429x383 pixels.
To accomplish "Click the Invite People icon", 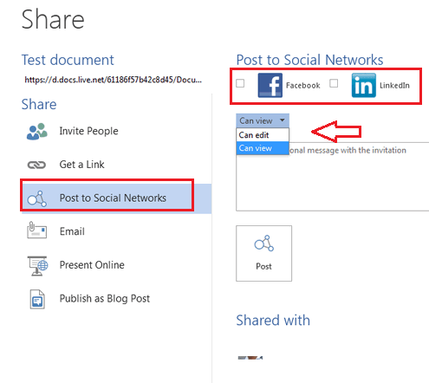I will tap(36, 132).
